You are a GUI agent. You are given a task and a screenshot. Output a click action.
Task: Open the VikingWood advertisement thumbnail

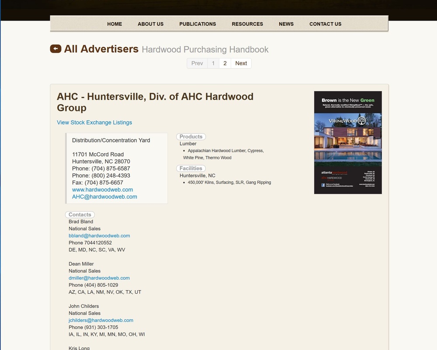348,142
